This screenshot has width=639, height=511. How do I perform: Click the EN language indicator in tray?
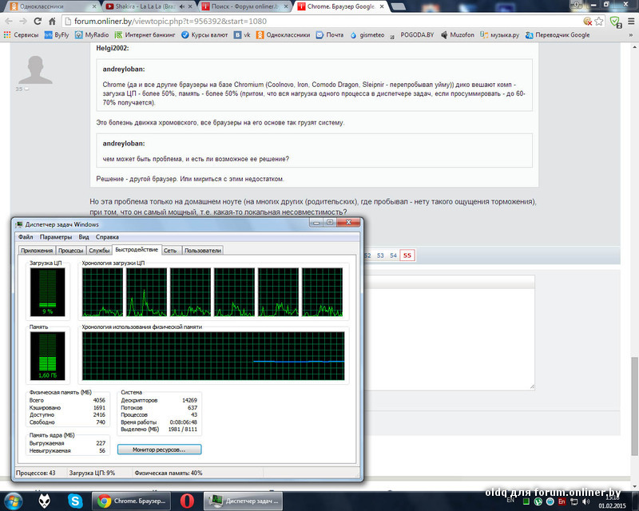(x=510, y=500)
